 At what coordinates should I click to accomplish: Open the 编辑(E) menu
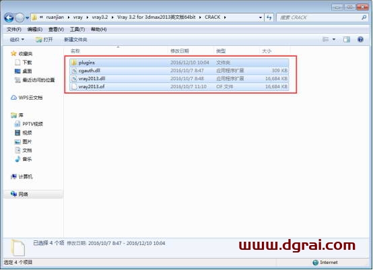pyautogui.click(x=35, y=29)
